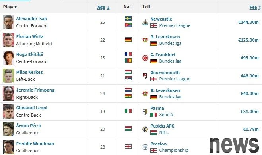
Task: Open Hugo Ekitiké's player profile link
Action: click(29, 54)
